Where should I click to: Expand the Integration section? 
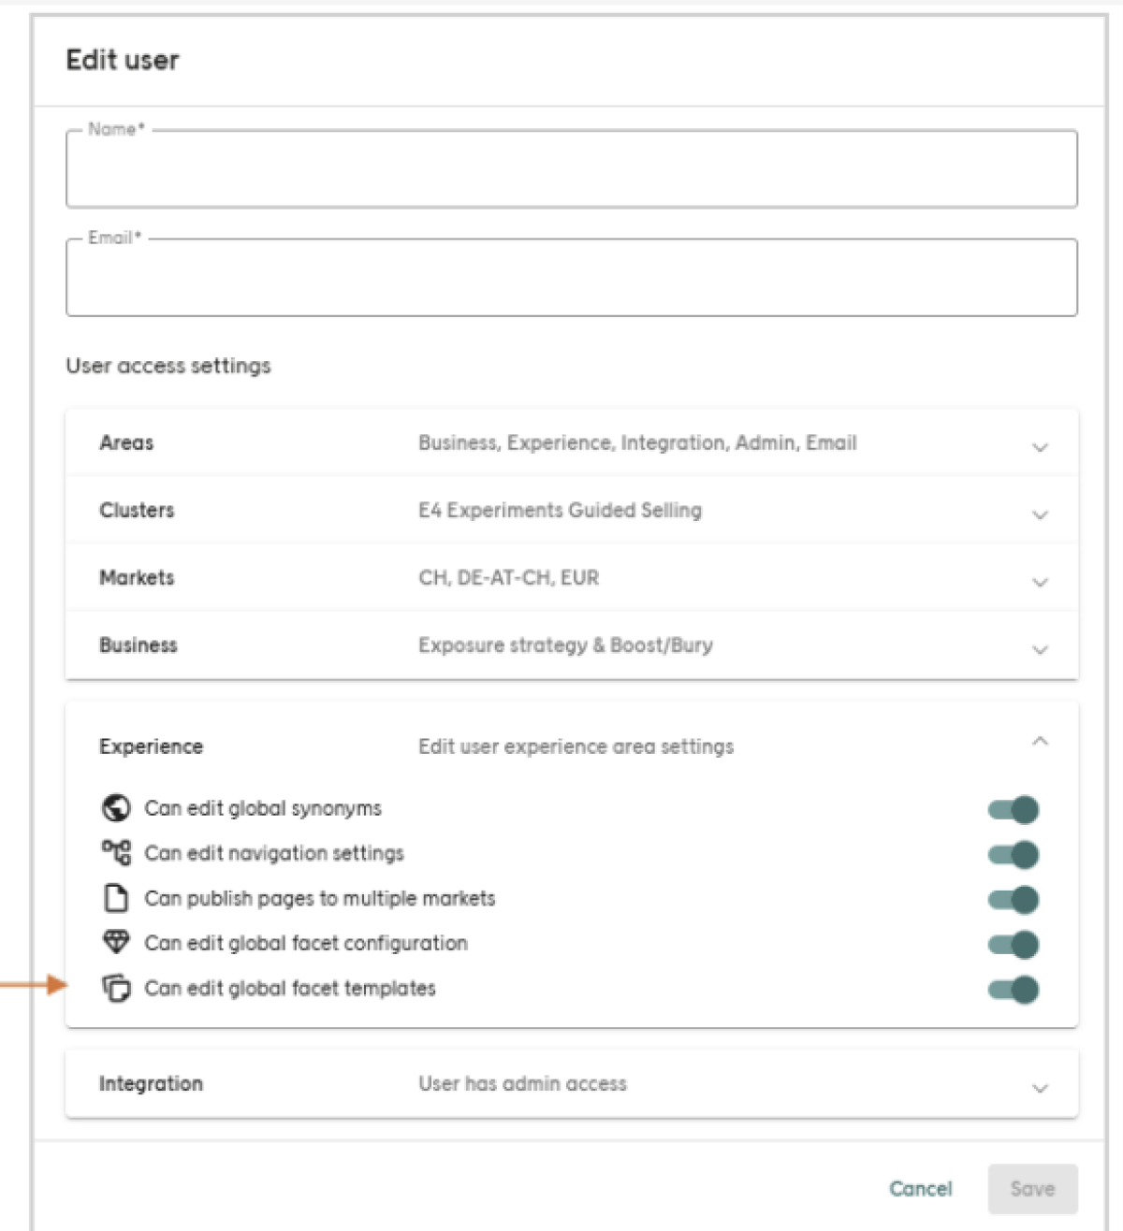pyautogui.click(x=1040, y=1088)
